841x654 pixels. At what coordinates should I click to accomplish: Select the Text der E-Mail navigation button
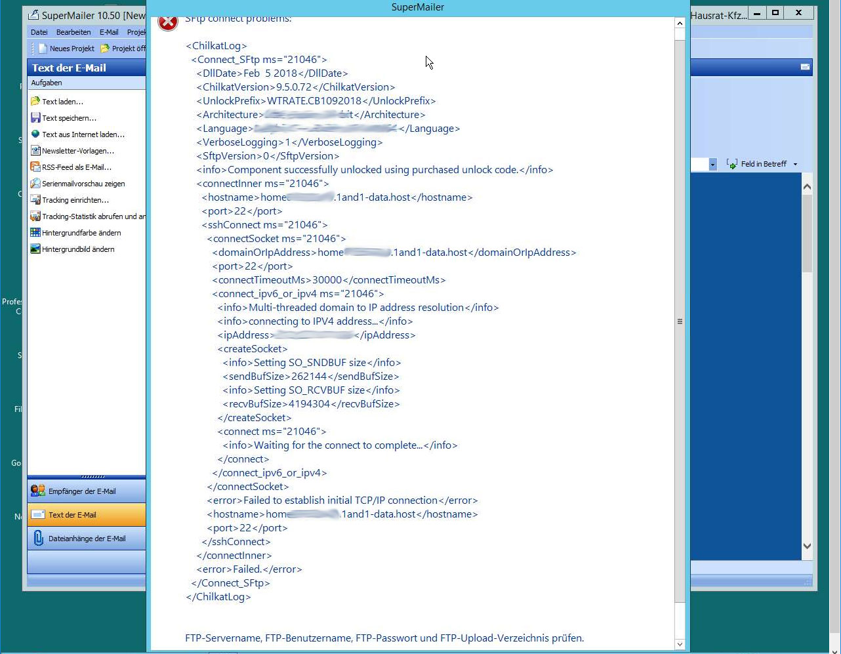(87, 515)
